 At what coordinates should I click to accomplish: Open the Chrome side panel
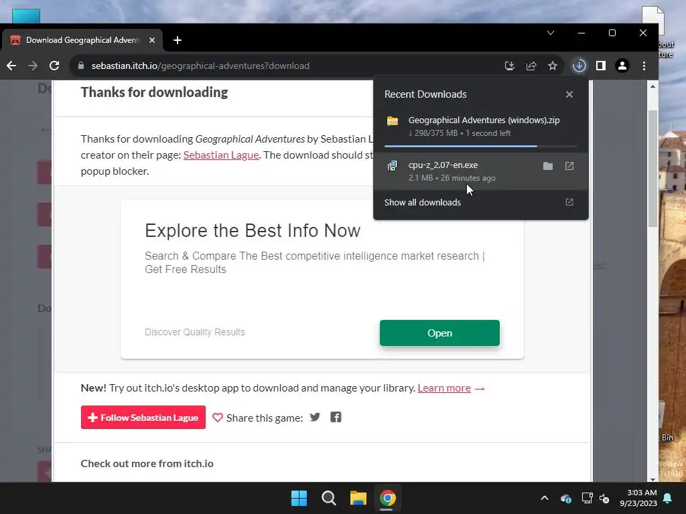click(601, 66)
